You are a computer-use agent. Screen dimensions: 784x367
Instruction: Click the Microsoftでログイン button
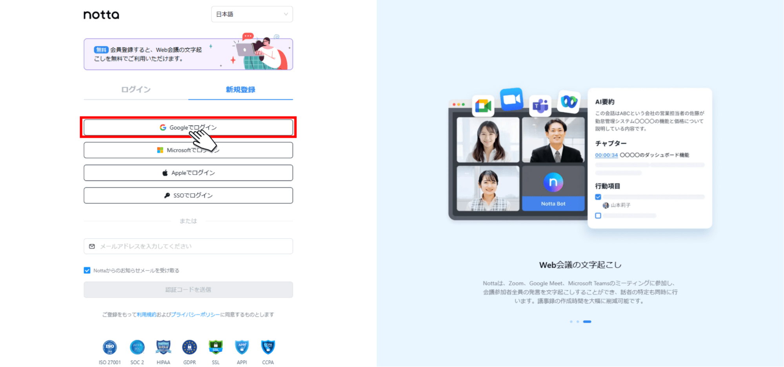pyautogui.click(x=188, y=150)
